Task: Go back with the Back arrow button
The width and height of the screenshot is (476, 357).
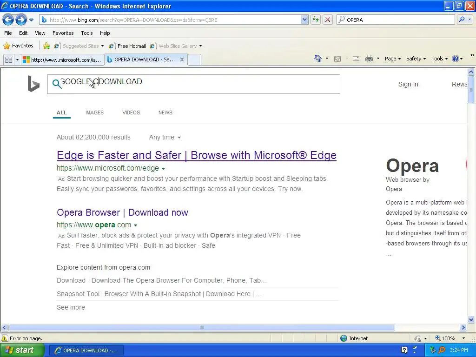Action: pyautogui.click(x=8, y=20)
